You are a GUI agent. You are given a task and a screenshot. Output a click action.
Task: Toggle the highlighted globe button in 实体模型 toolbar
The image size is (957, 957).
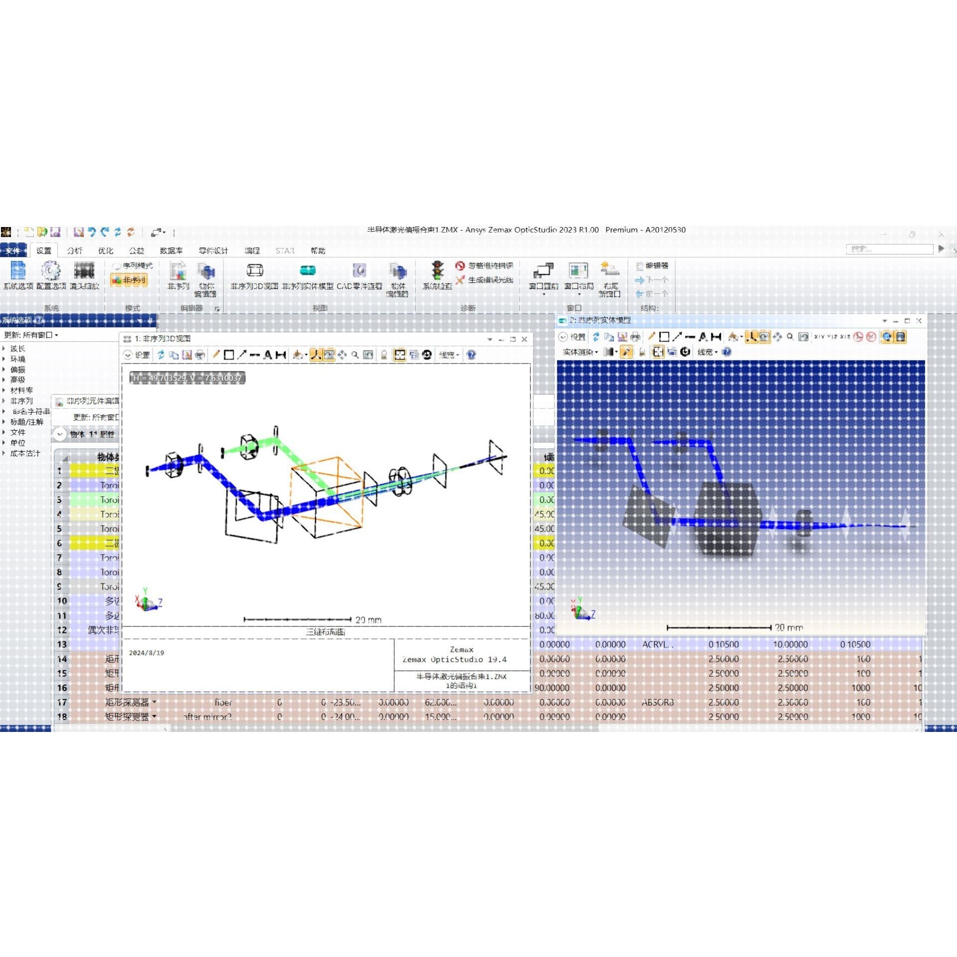click(887, 337)
